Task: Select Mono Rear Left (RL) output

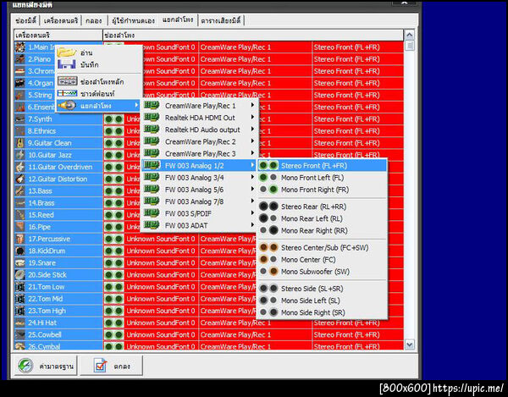Action: coord(323,218)
